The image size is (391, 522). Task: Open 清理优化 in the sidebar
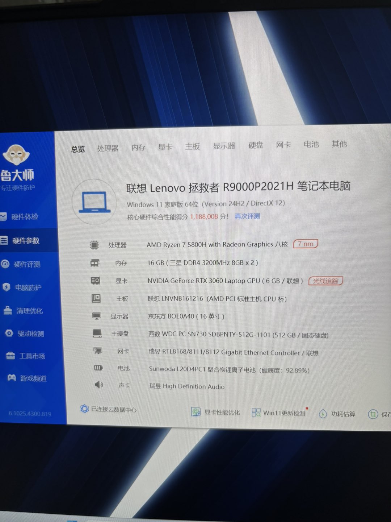(30, 311)
